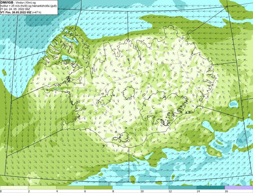Click the 8–10 m/s light cyan legend swatch
This screenshot has width=253, height=193.
pos(126,187)
